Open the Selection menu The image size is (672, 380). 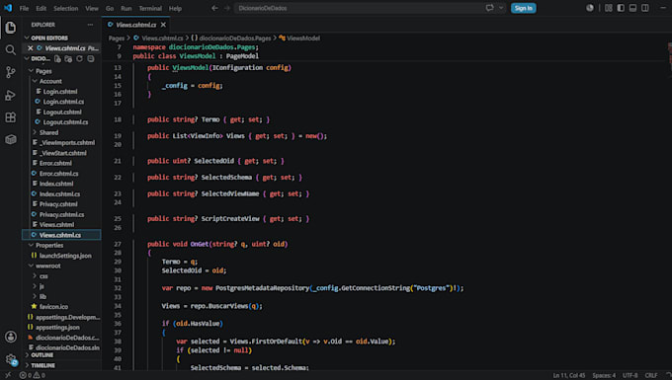65,8
